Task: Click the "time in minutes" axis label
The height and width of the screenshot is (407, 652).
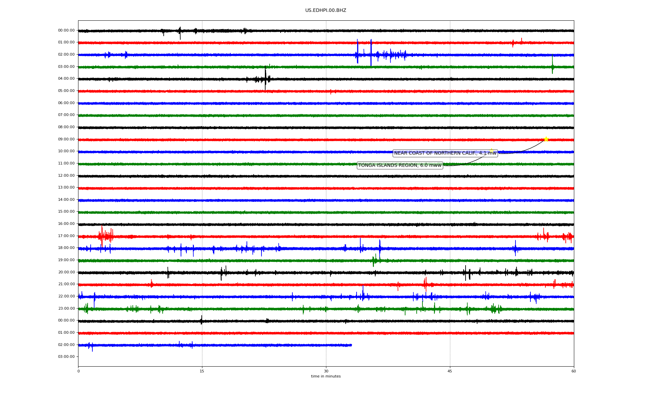Action: click(x=326, y=376)
